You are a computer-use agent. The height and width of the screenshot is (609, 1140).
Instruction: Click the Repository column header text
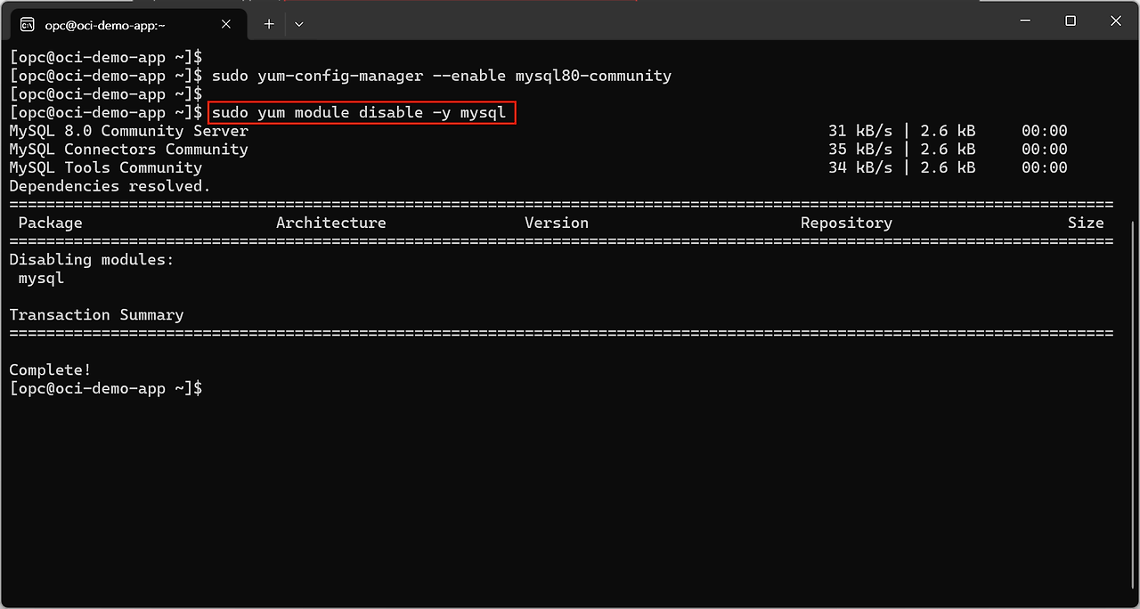click(x=845, y=223)
